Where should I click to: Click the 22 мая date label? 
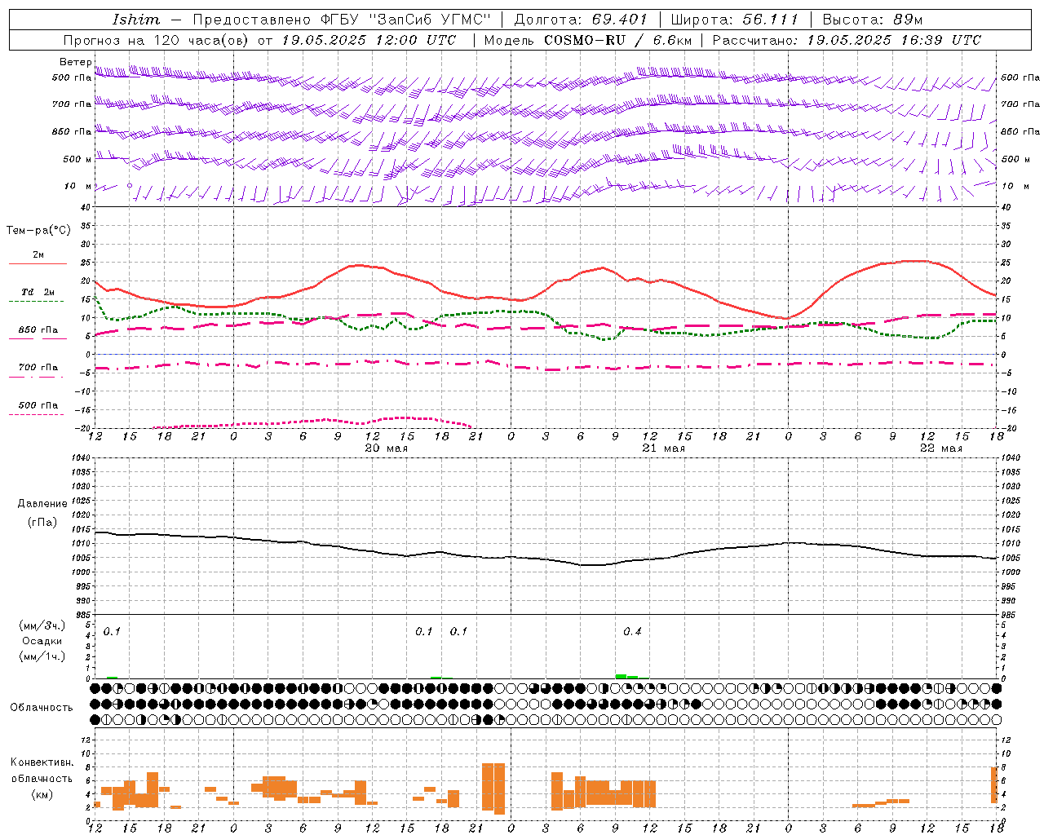940,448
